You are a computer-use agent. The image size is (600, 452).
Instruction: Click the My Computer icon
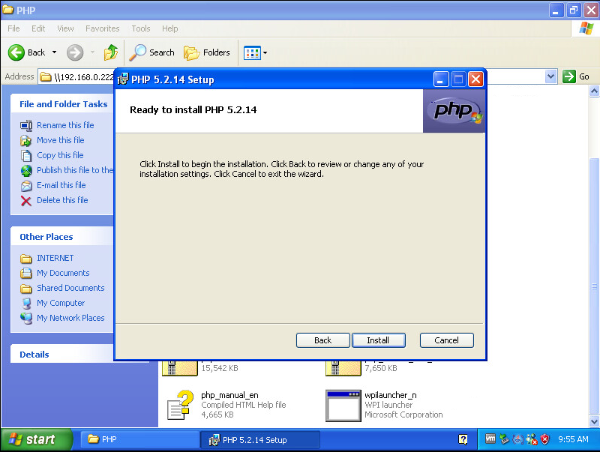click(x=26, y=304)
